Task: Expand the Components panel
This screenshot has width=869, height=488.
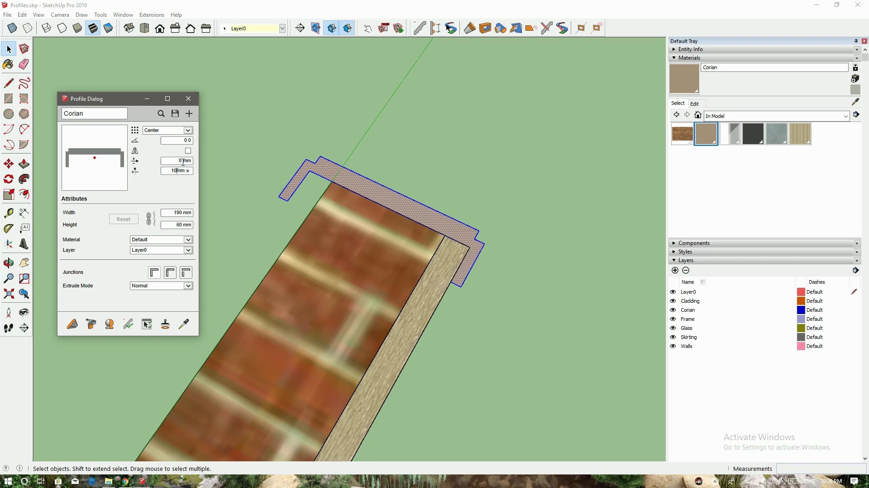Action: pos(674,243)
